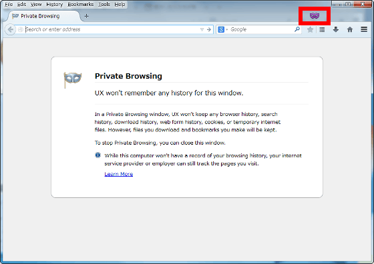Maximize the browser window
The image size is (374, 264).
(348, 4)
